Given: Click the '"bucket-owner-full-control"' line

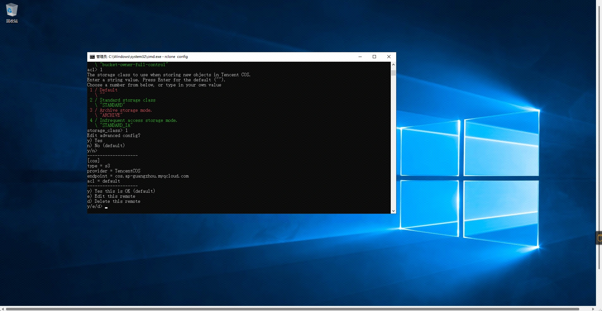Looking at the screenshot, I should click(x=132, y=65).
